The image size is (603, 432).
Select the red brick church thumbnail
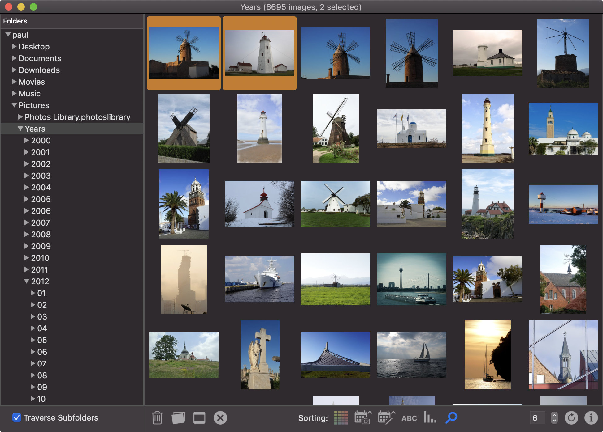[x=563, y=279]
